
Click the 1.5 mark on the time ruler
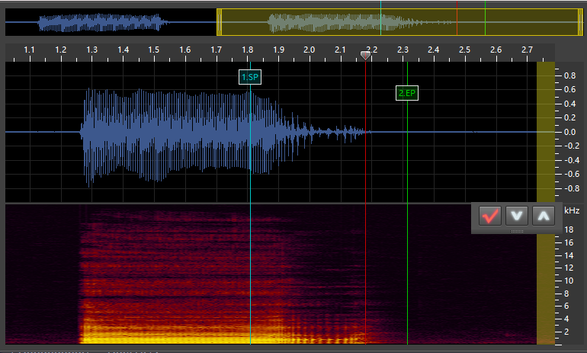tap(154, 50)
